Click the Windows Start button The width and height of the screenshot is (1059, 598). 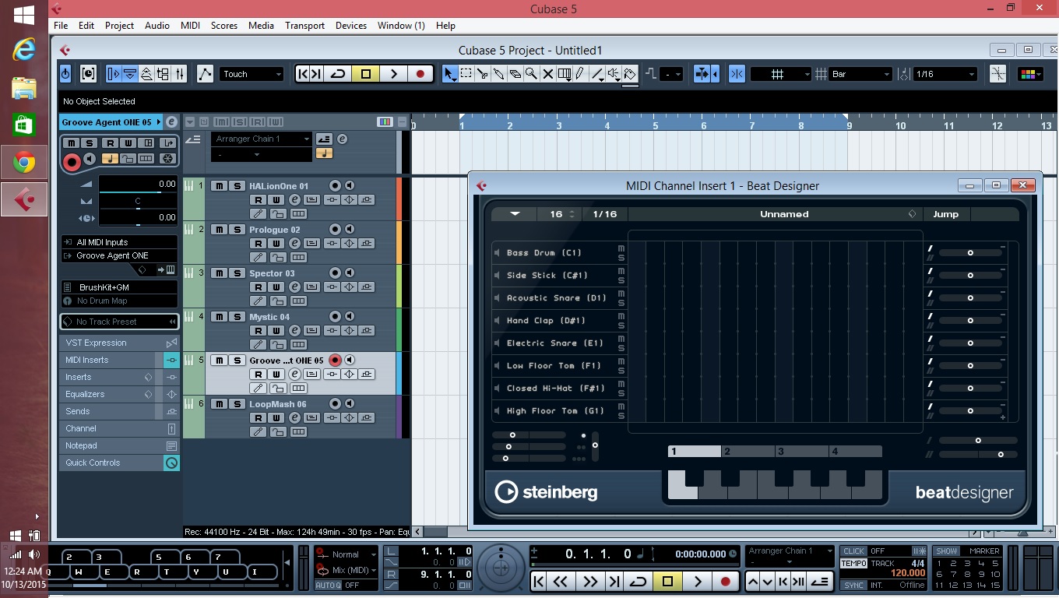(24, 14)
